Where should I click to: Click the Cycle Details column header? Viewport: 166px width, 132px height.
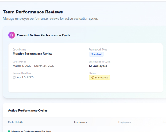[x=15, y=122]
